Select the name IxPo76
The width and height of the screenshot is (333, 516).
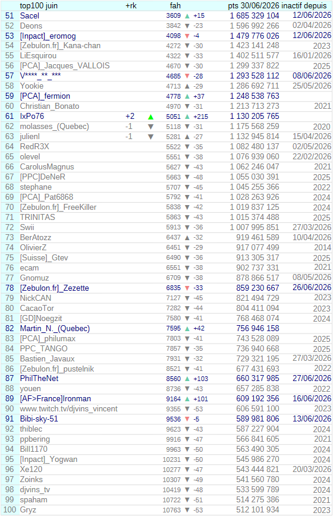[x=32, y=117]
